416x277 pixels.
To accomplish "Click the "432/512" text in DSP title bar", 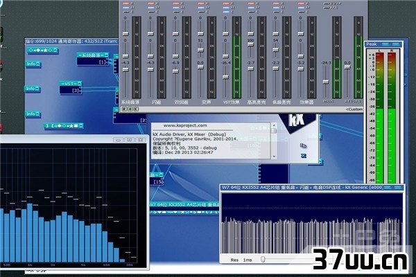I will pos(94,41).
